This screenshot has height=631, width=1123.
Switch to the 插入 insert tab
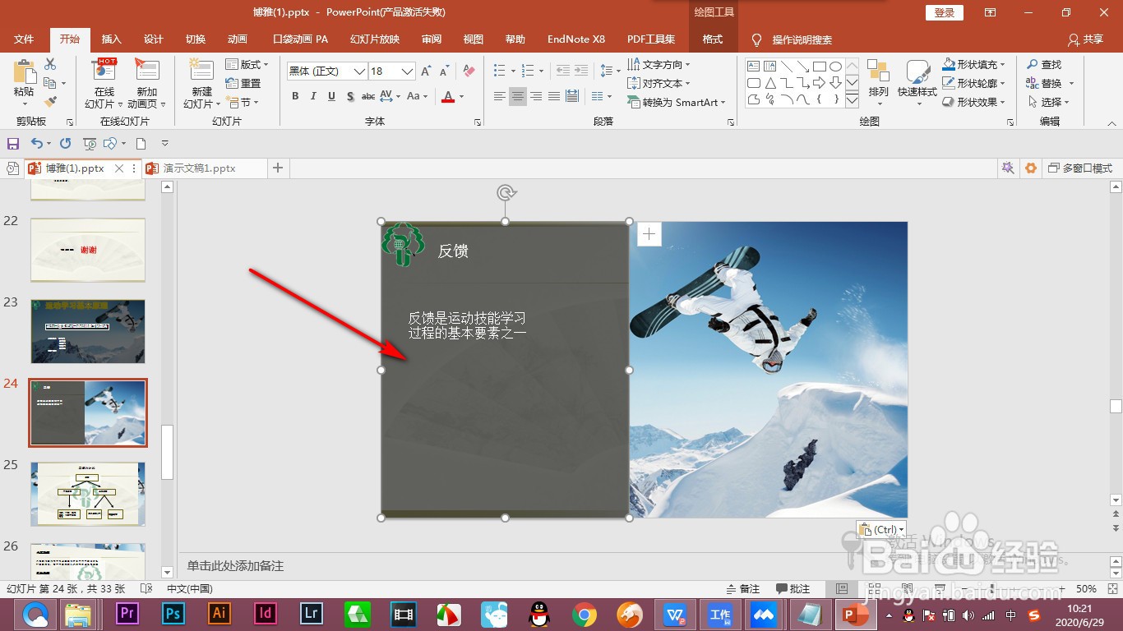111,39
